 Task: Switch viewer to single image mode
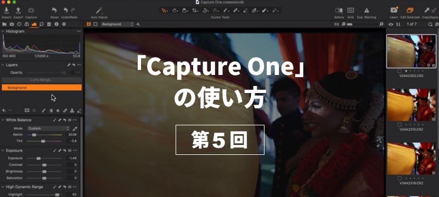pos(95,24)
